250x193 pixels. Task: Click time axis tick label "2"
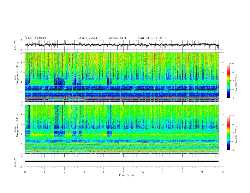coord(64,172)
